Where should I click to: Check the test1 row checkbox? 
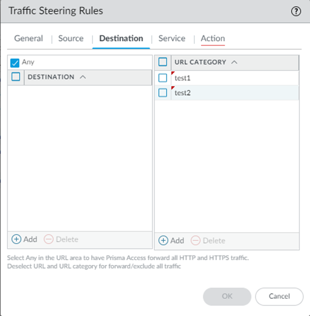(163, 78)
